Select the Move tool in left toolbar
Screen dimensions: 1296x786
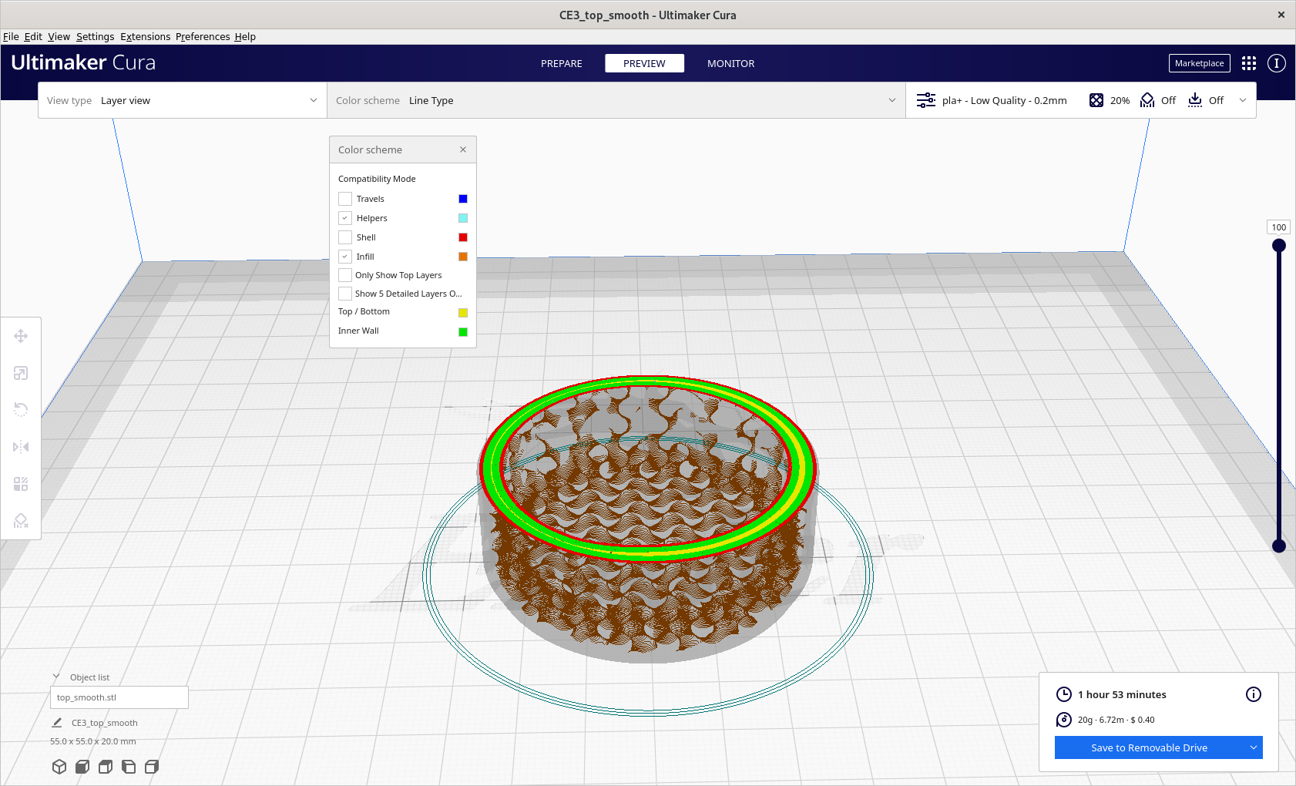click(x=21, y=336)
